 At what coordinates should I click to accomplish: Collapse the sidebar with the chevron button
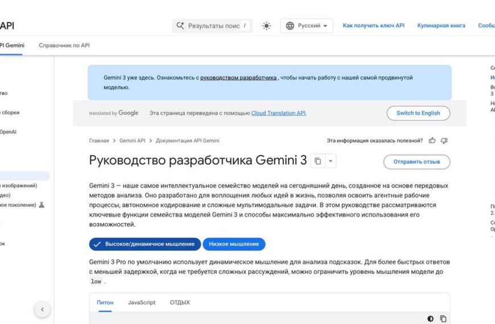point(42,309)
